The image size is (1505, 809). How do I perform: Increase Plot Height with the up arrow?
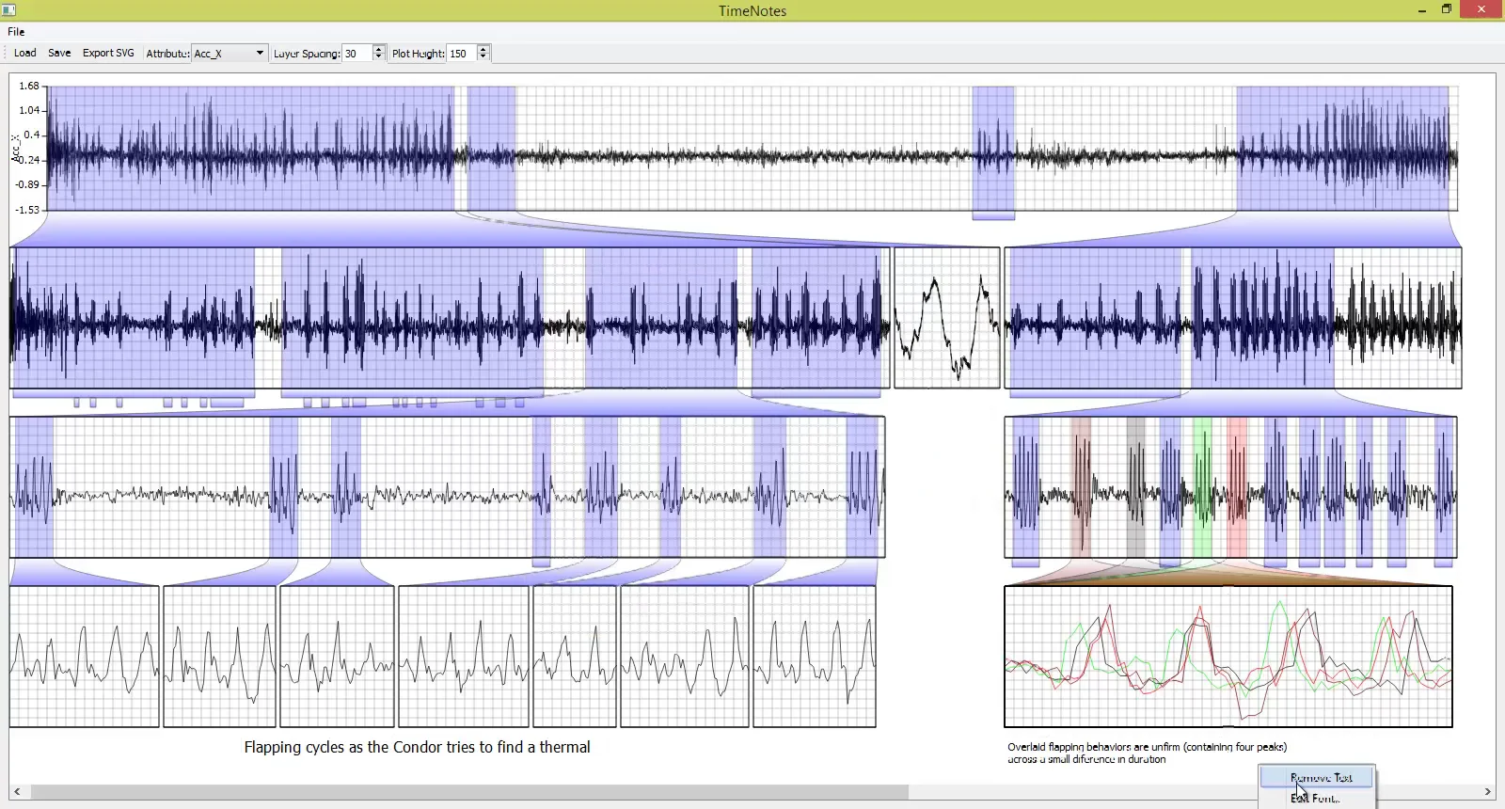coord(483,49)
